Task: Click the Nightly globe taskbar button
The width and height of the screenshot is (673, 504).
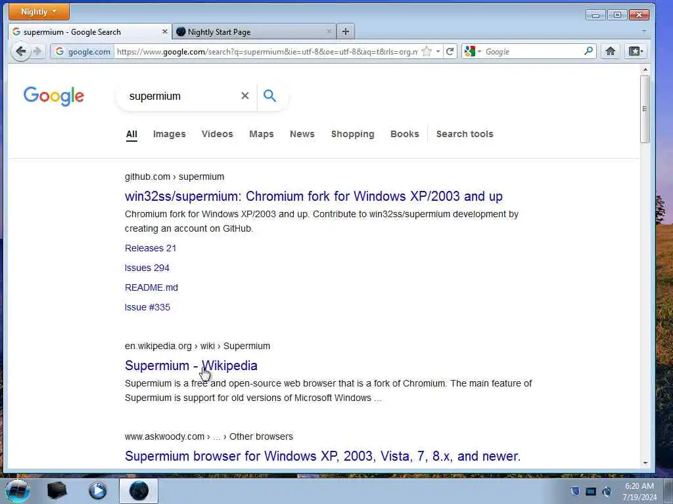Action: (138, 491)
